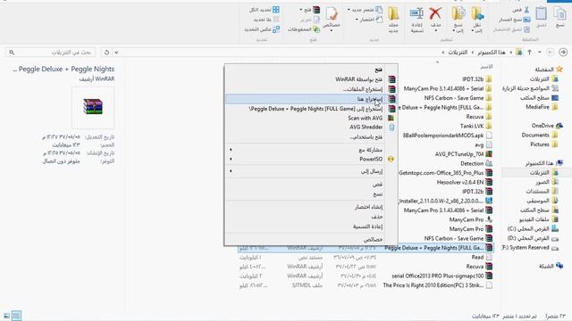The height and width of the screenshot is (321, 572).
Task: Select the Detection file
Action: point(476,164)
